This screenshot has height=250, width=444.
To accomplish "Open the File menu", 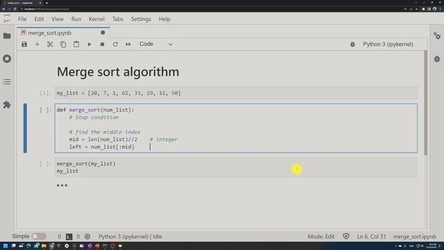I will (x=22, y=19).
